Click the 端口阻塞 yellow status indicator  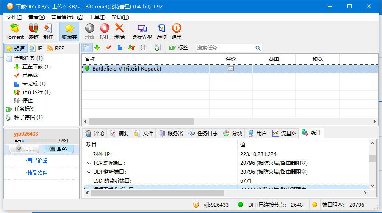pyautogui.click(x=315, y=205)
